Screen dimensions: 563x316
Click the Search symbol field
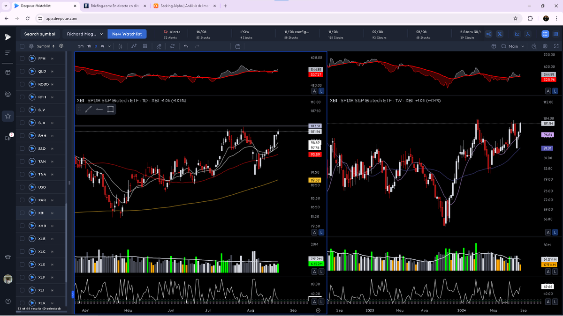pos(40,34)
